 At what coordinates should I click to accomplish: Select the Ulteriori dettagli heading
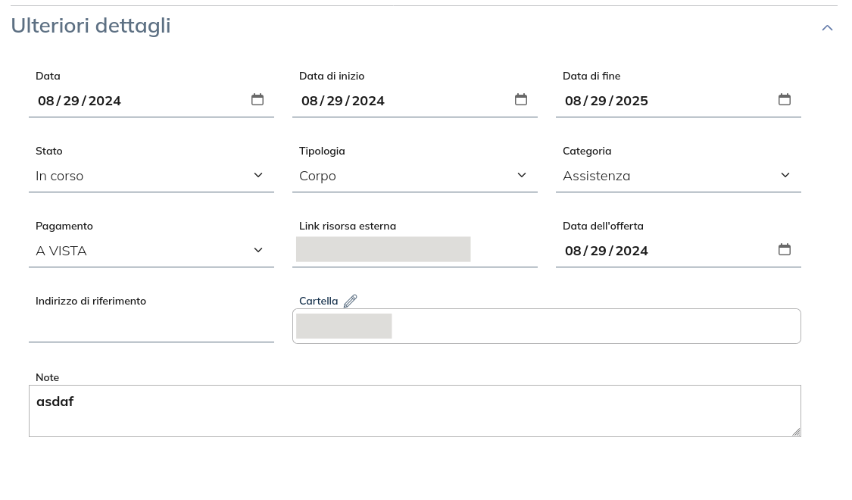(x=90, y=25)
